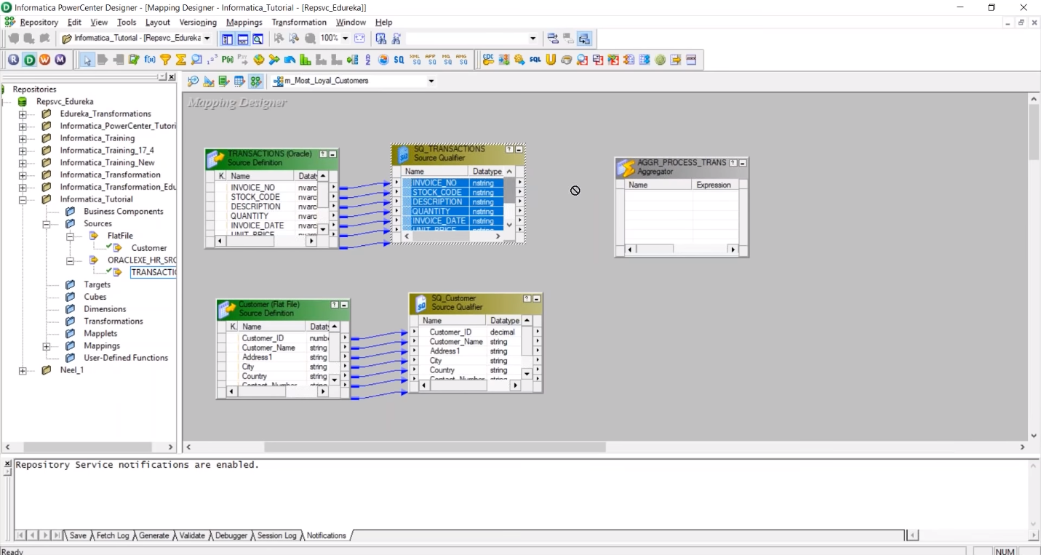Select the Filter transformation funnel icon
The width and height of the screenshot is (1041, 555).
tap(164, 60)
